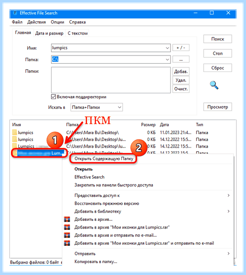Expand the Папка combo box dropdown arrow
Viewport: 246px width, 275px height.
(x=167, y=60)
